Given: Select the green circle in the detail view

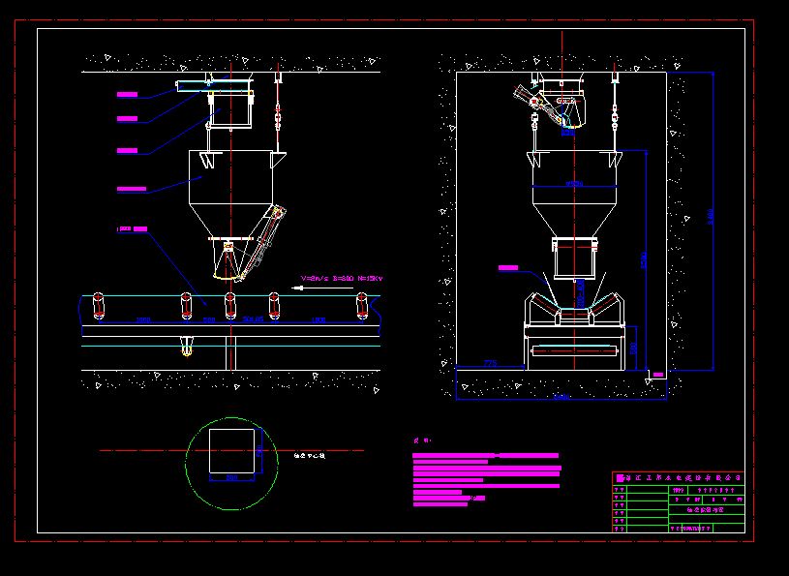Looking at the screenshot, I should click(231, 464).
